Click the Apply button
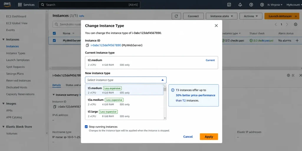302x151 pixels. click(209, 137)
